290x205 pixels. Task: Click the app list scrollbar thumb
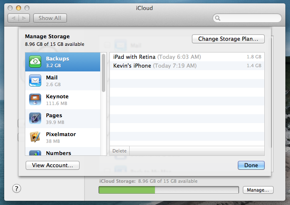[104, 73]
